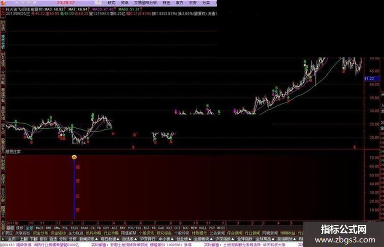Click the 主页 button in bottom toolbar
This screenshot has width=384, height=247.
[12, 238]
